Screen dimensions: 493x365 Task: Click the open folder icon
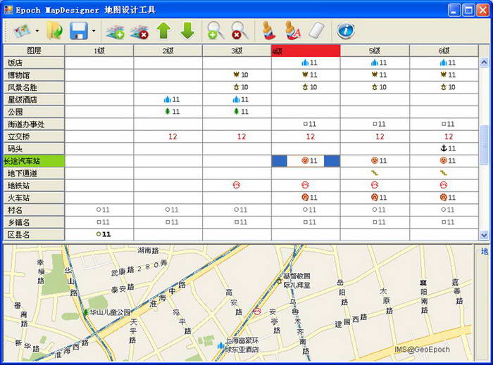(55, 31)
